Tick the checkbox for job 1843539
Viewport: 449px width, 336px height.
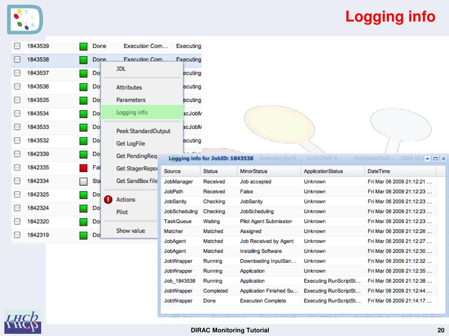click(17, 45)
